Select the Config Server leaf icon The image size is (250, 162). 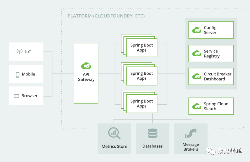point(196,30)
